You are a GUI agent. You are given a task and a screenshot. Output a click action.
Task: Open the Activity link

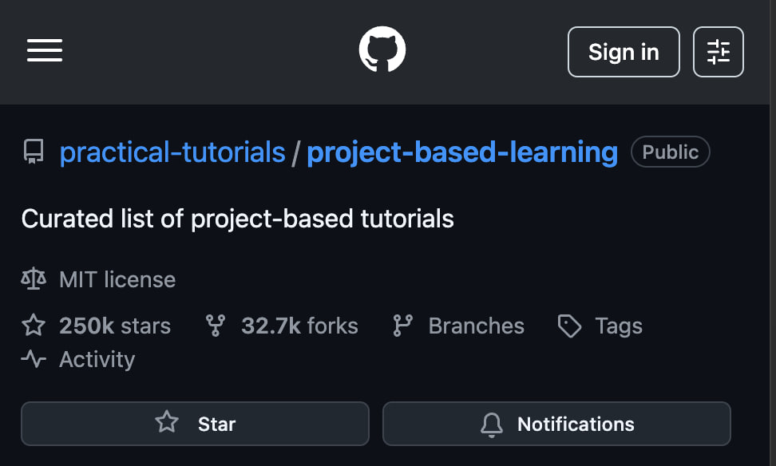click(97, 359)
